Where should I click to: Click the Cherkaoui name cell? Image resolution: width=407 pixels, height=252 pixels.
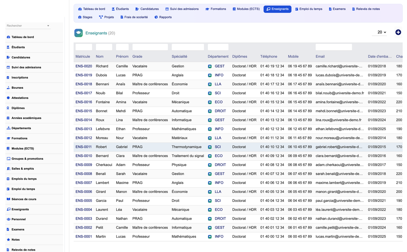click(x=104, y=165)
